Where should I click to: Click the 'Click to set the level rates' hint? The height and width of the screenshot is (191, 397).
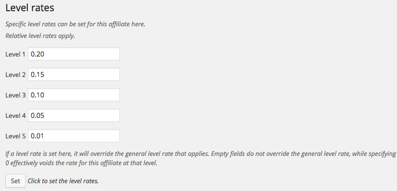[63, 181]
